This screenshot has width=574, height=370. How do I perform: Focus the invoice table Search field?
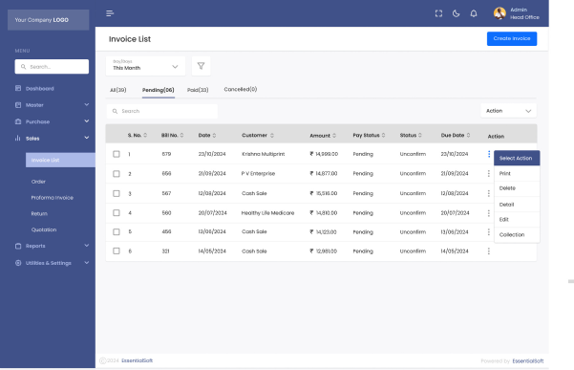[162, 111]
